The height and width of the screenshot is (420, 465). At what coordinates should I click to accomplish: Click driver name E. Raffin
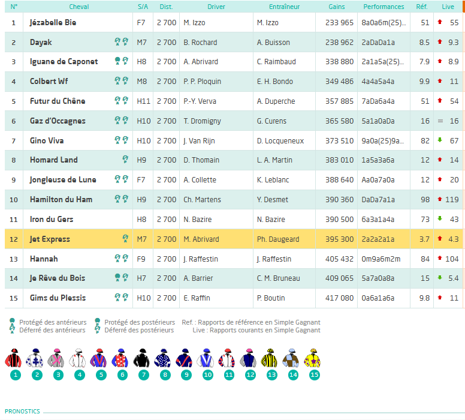pos(197,298)
